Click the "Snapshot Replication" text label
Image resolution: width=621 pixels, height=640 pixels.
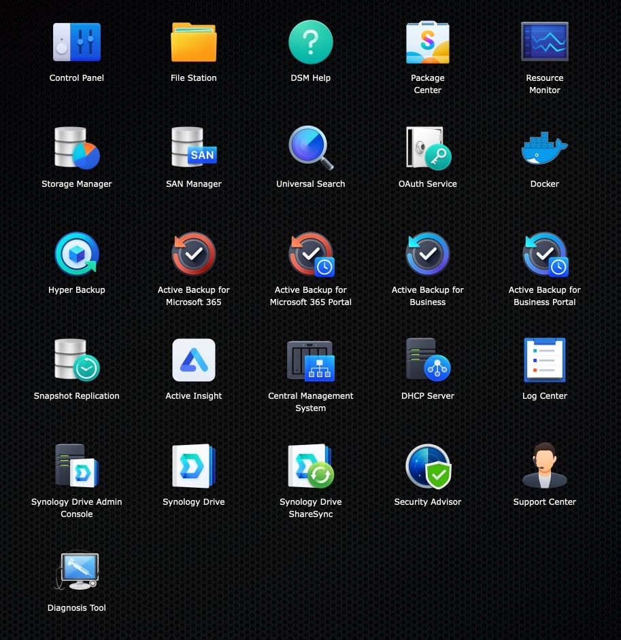point(77,396)
